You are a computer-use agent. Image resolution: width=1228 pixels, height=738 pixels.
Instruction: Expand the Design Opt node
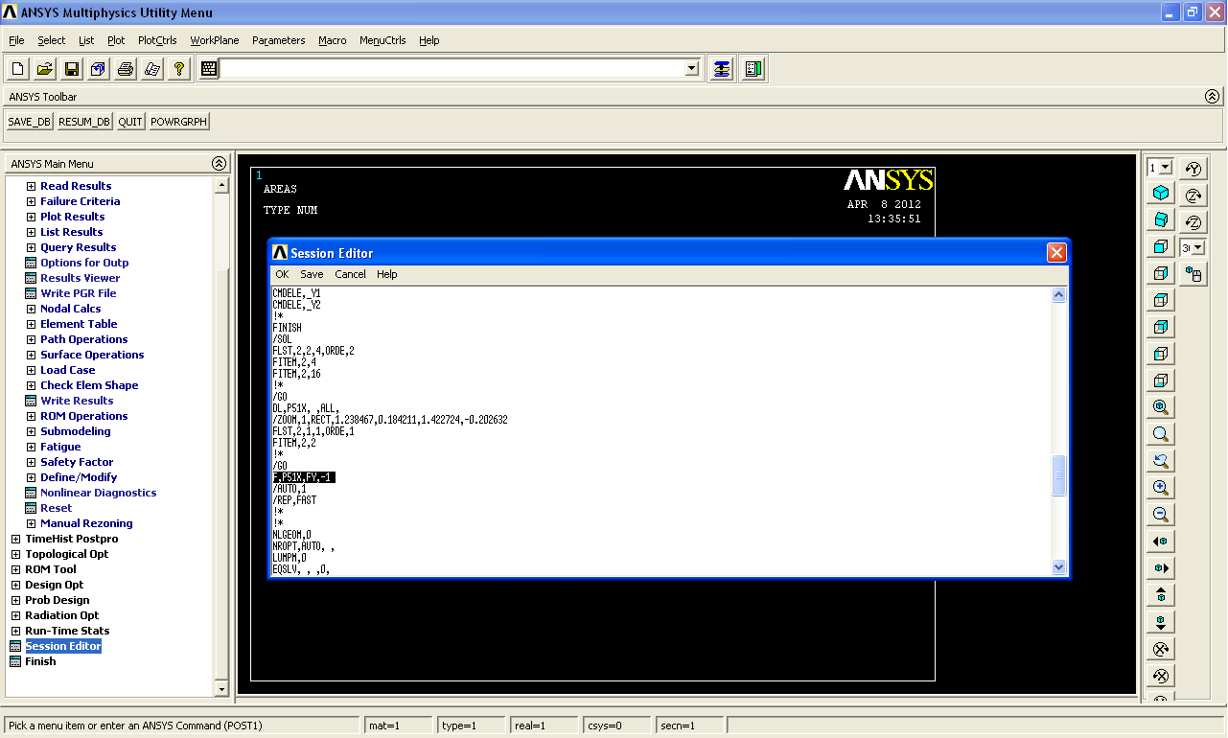tap(15, 585)
